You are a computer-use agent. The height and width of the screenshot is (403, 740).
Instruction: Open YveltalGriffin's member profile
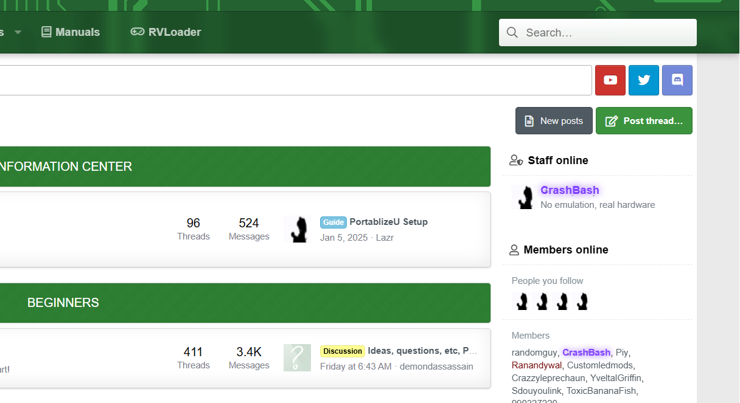pos(616,378)
